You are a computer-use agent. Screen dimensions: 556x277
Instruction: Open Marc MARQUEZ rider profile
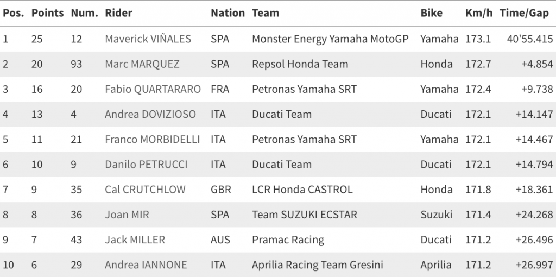click(142, 64)
